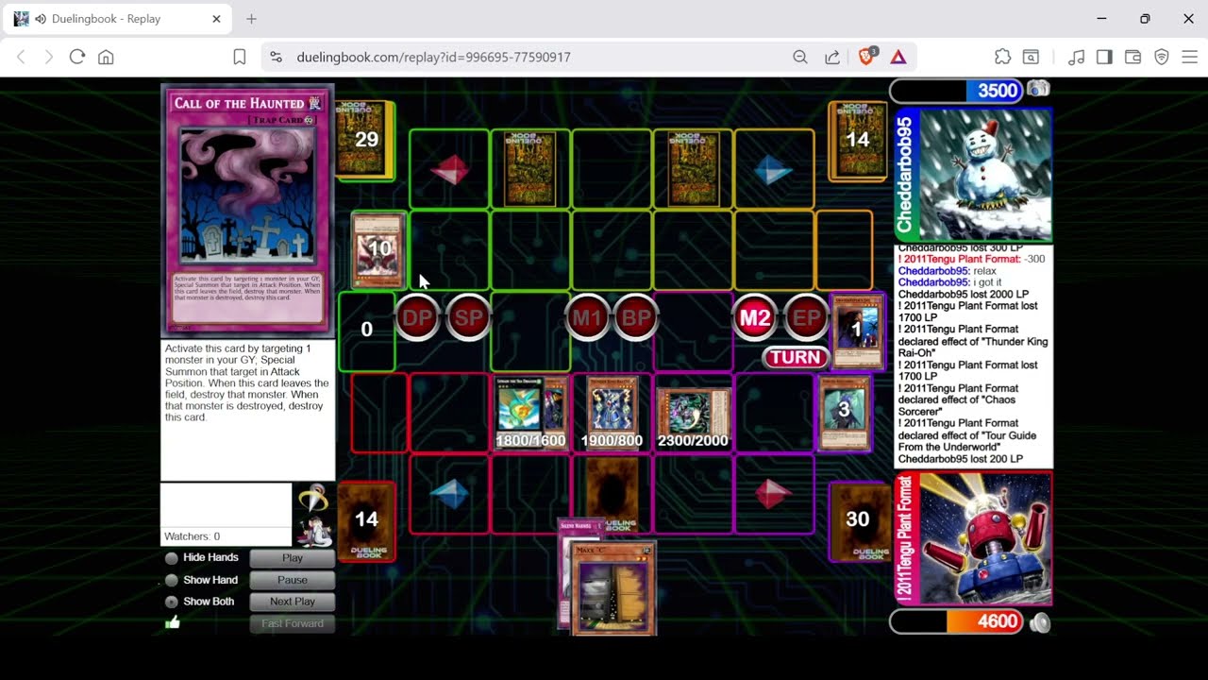Click the red gem in player's backrow

tap(773, 494)
